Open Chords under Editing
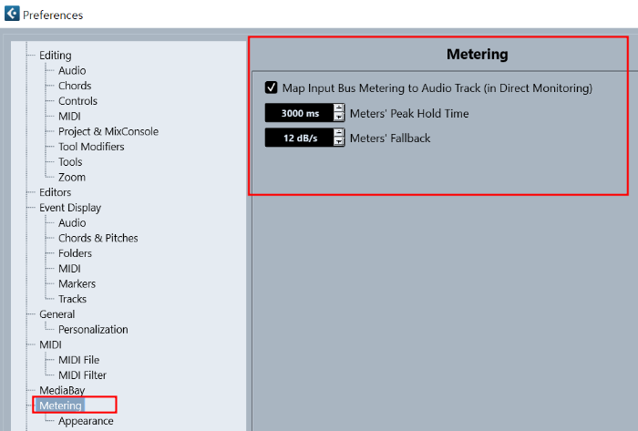This screenshot has height=431, width=638. pos(75,86)
